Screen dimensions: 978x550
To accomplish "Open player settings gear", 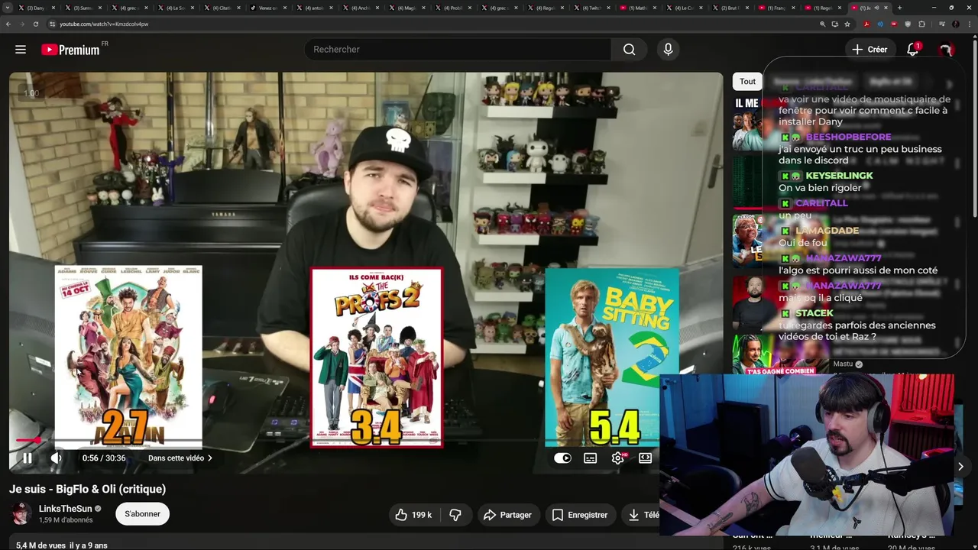I will pos(618,458).
